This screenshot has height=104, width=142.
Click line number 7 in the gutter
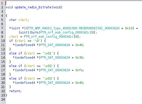pyautogui.click(x=2, y=28)
